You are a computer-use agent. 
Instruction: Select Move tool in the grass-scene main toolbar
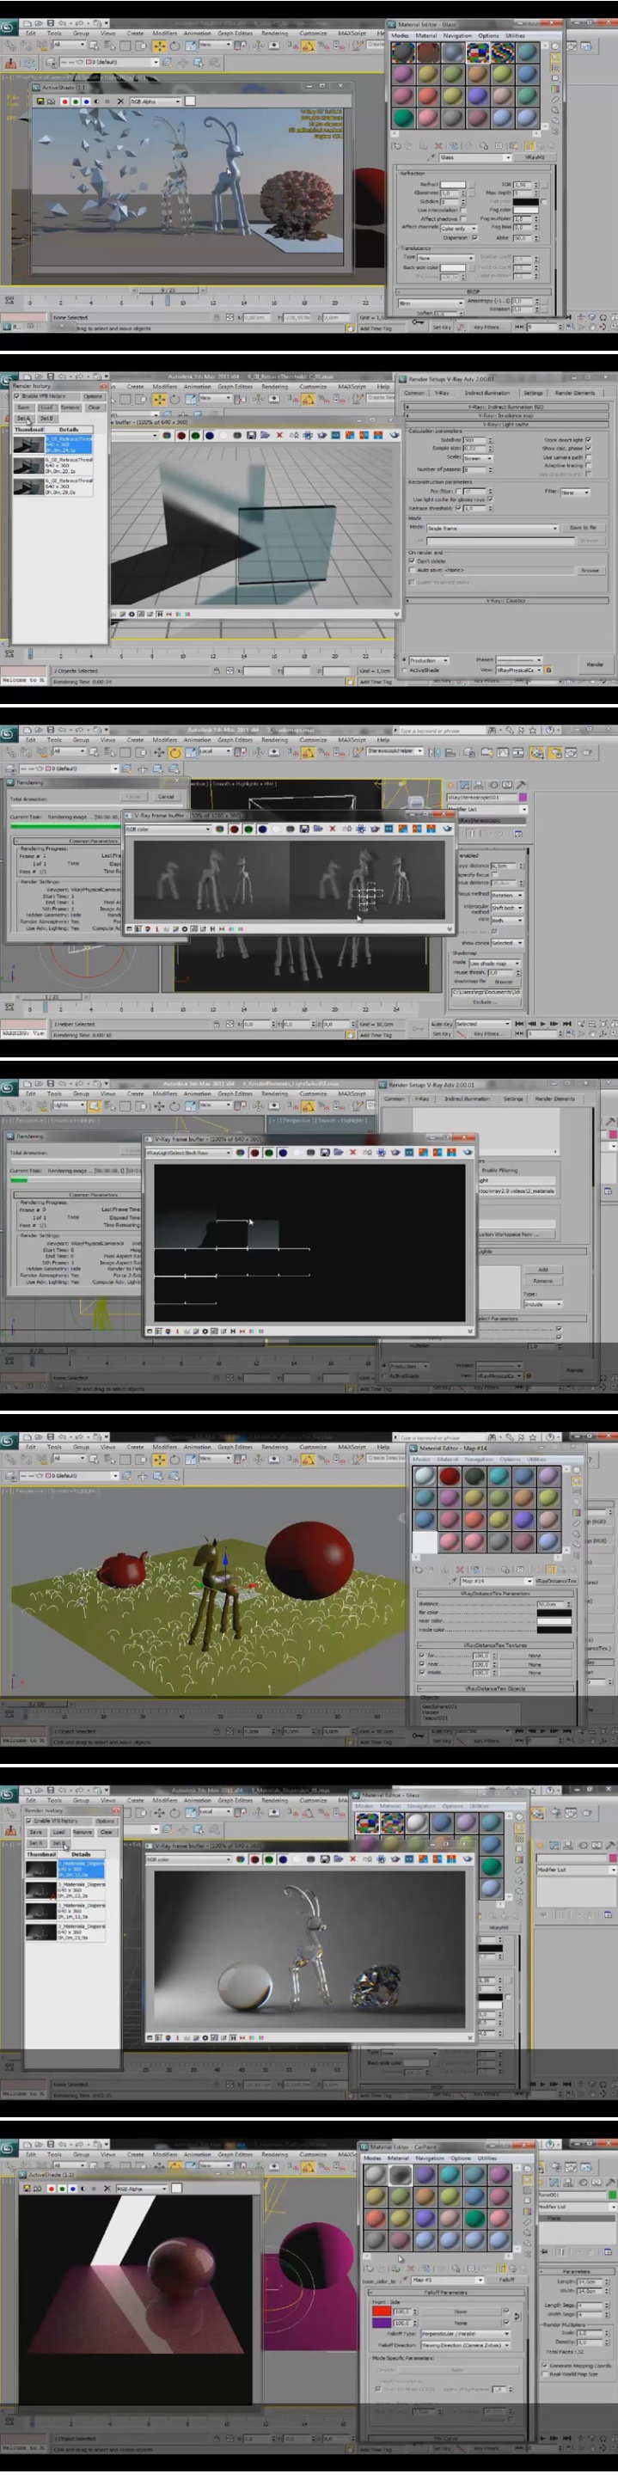(x=159, y=1460)
